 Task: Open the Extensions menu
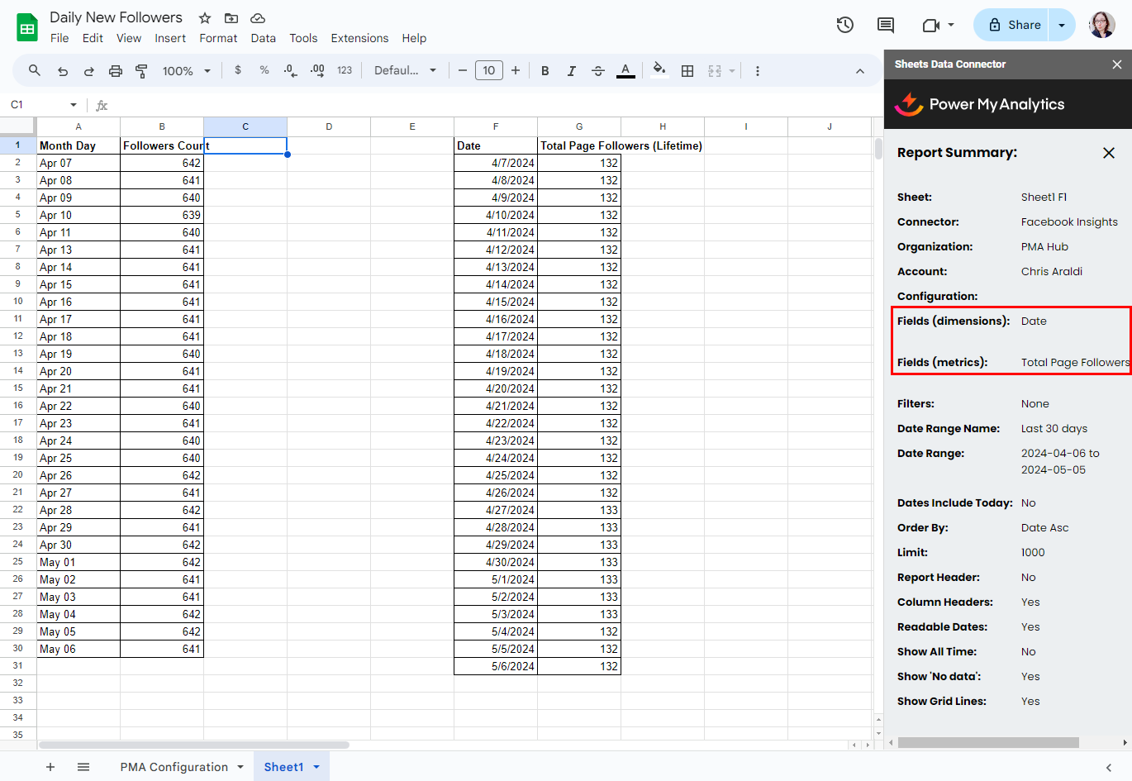(359, 38)
